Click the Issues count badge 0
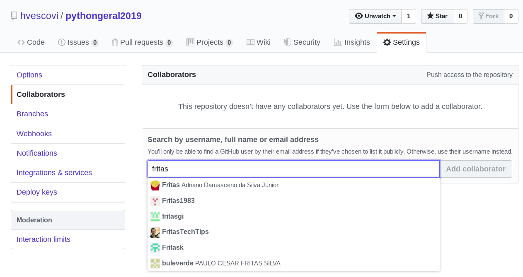 coord(95,43)
